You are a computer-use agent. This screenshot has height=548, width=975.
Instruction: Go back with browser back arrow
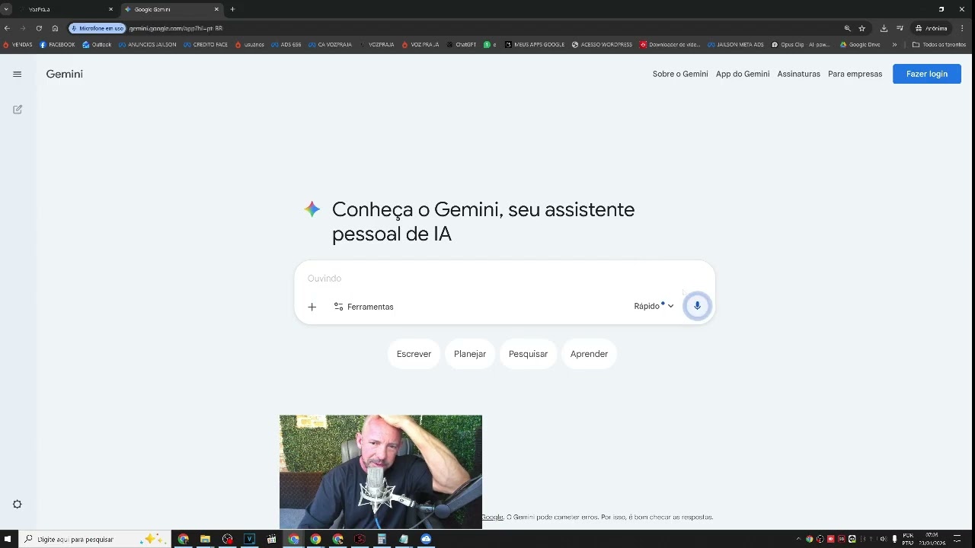(7, 28)
